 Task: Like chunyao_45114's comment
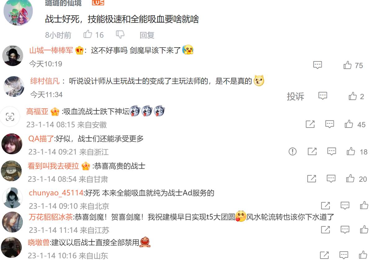tap(364, 205)
